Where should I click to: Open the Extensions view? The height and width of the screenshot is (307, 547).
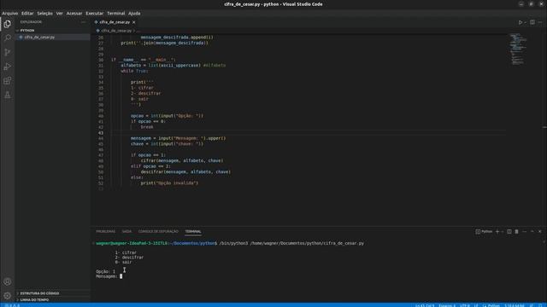(8, 81)
